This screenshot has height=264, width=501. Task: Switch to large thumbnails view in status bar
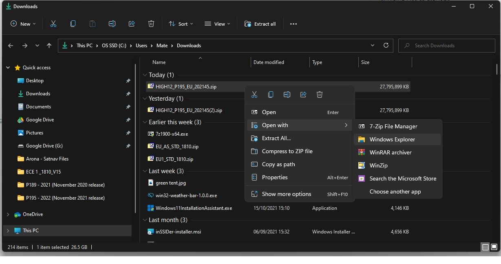pos(494,247)
